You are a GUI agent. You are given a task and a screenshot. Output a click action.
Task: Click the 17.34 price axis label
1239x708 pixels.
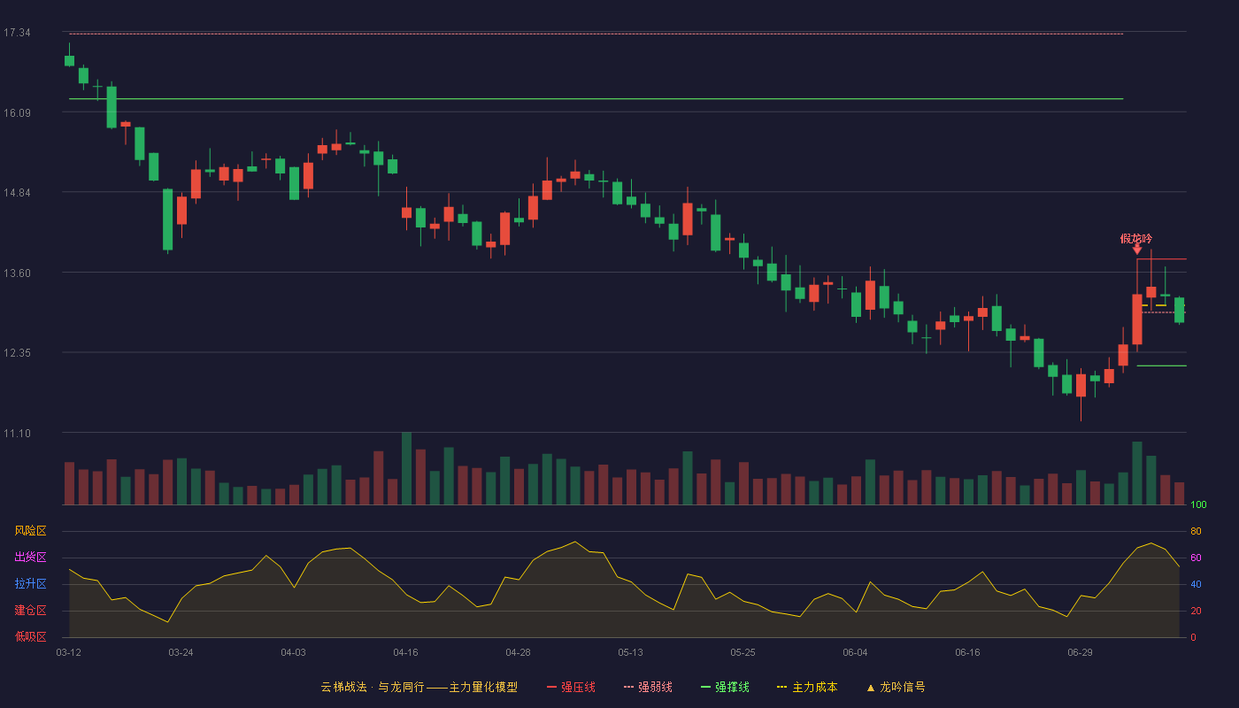tap(17, 33)
